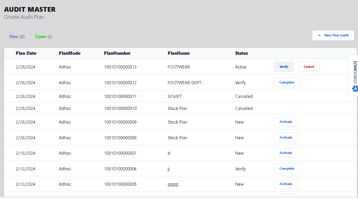
Task: Activate the plan named d
Action: 286,153
